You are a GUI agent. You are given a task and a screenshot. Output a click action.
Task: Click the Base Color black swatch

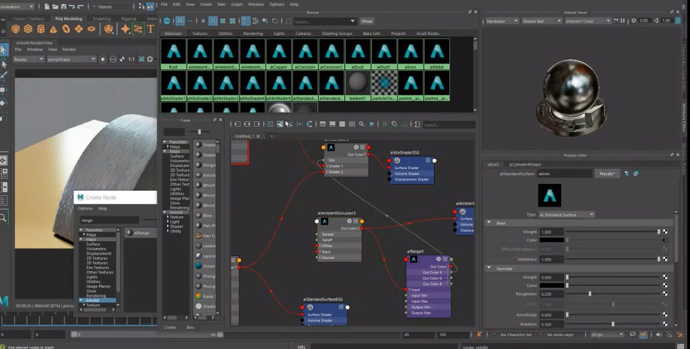pos(551,240)
